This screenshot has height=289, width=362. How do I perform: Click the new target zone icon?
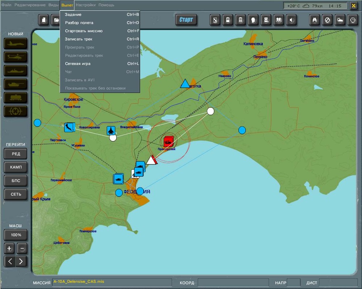pyautogui.click(x=16, y=111)
